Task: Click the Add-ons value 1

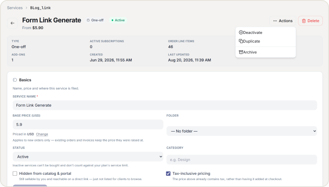Action: coord(12,60)
